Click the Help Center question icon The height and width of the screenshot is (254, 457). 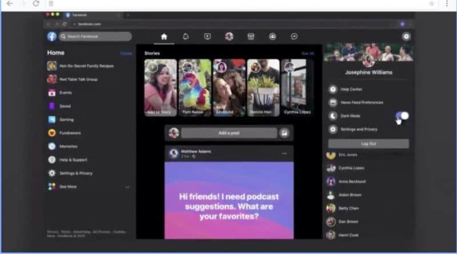click(x=333, y=89)
